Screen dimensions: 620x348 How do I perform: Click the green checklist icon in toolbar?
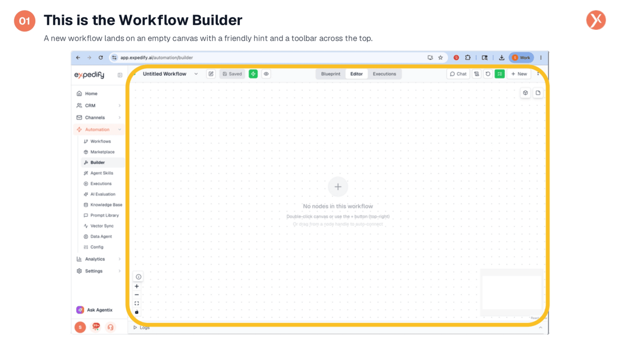pos(499,74)
